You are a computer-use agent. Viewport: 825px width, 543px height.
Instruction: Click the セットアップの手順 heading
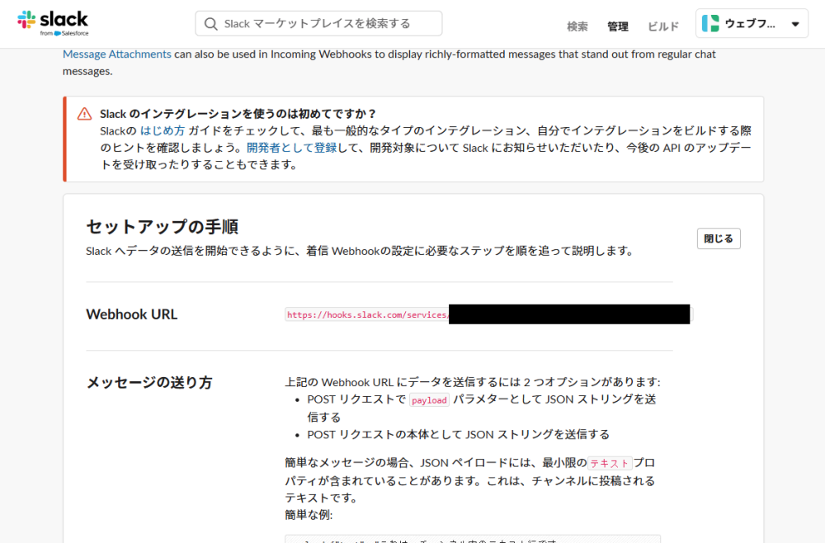162,227
